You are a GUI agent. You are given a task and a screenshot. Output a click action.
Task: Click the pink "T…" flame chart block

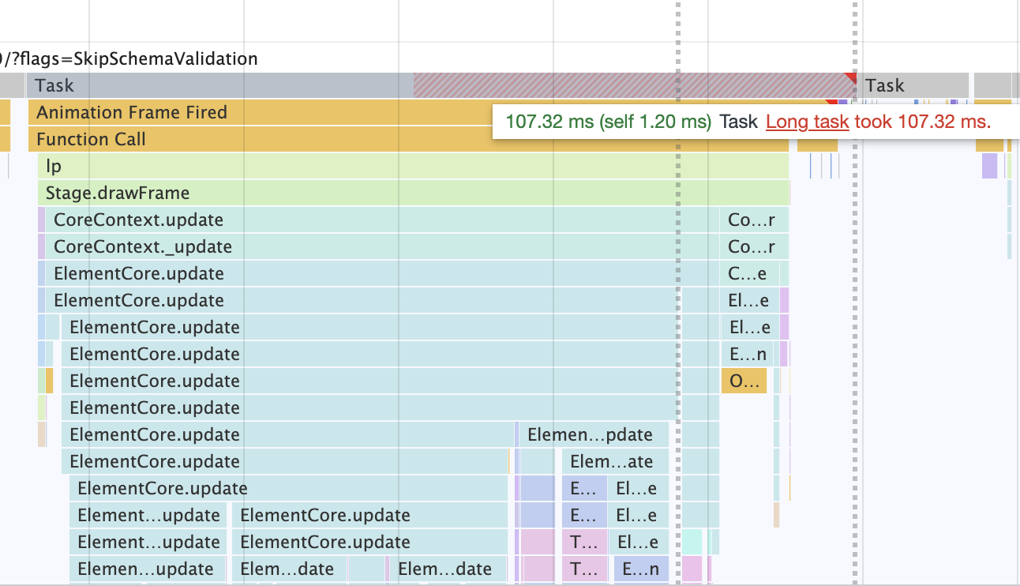(x=585, y=542)
